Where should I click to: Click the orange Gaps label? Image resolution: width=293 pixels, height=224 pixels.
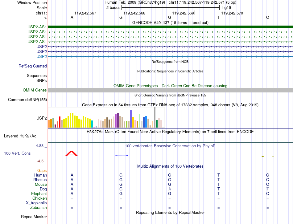pos(42,170)
